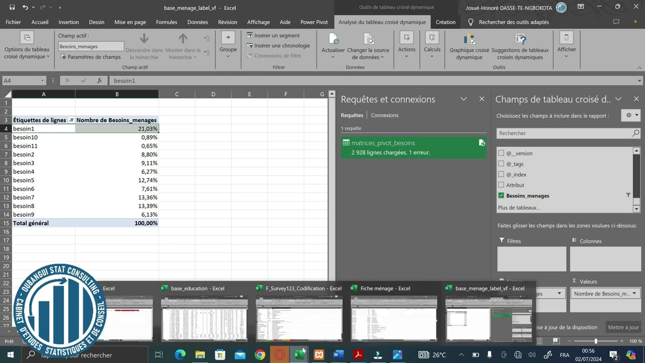Open Google Chrome from the taskbar
645x363 pixels.
pyautogui.click(x=260, y=355)
